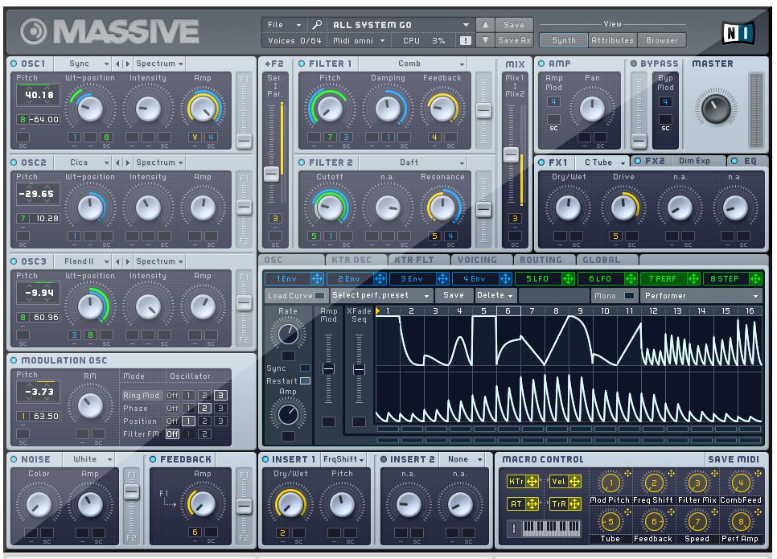Click the Master volume knob
Image resolution: width=777 pixels, height=559 pixels.
pyautogui.click(x=716, y=109)
